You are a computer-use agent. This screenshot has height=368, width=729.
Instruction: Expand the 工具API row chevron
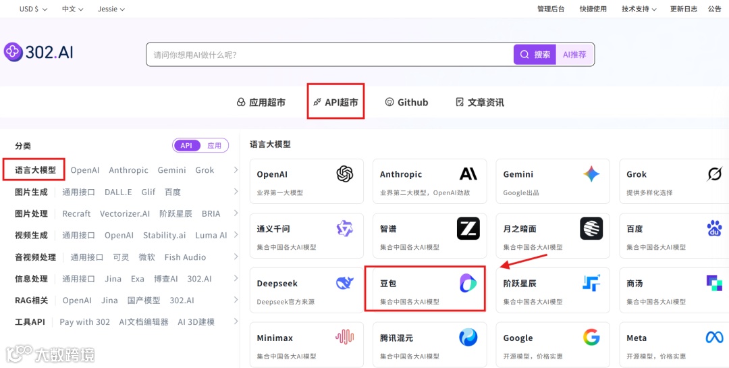(236, 321)
